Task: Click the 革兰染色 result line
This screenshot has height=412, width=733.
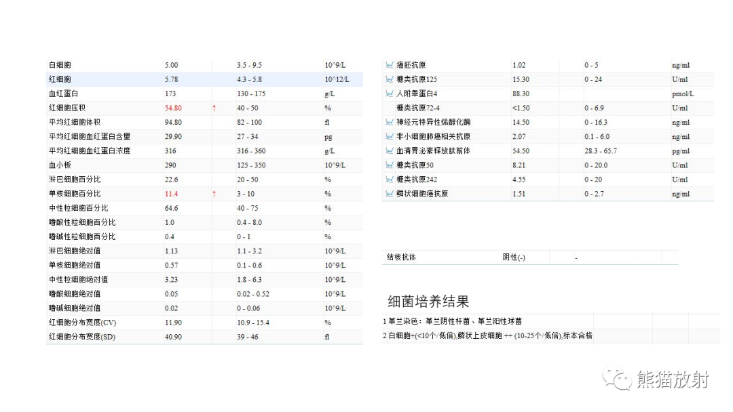Action: (x=453, y=321)
